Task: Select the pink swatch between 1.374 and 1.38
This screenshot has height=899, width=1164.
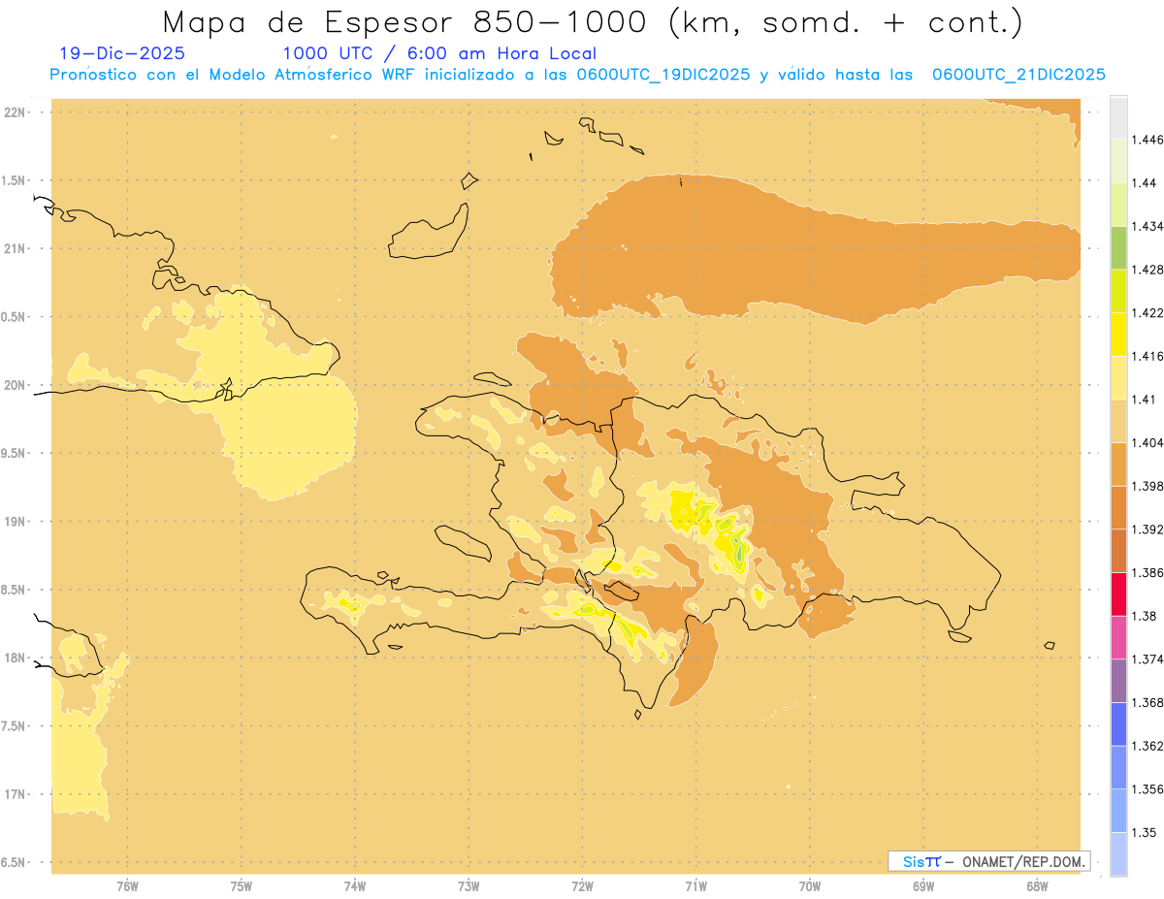Action: coord(1118,638)
